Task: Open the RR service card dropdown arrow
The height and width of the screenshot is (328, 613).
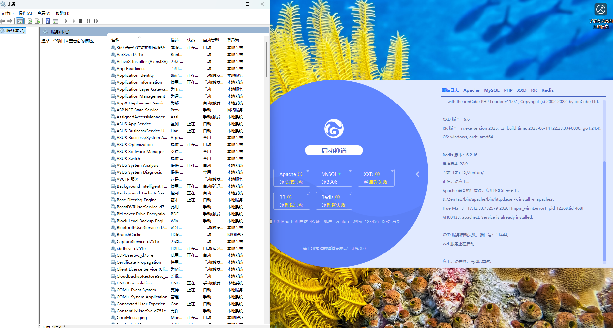Action: click(x=308, y=194)
